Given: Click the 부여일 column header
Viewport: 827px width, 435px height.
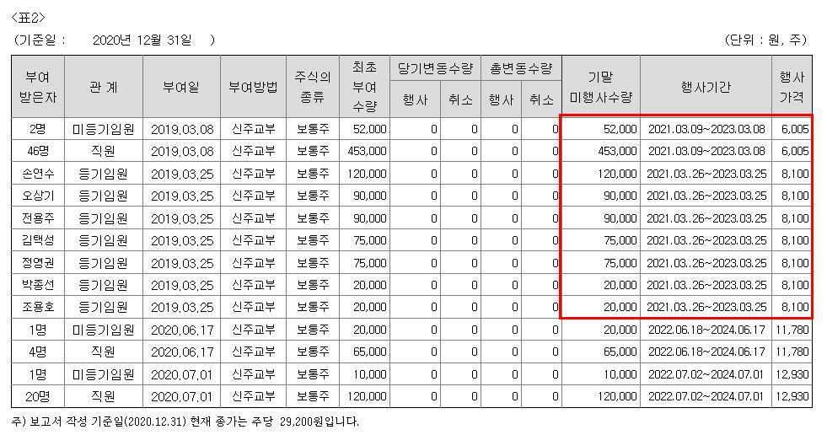Looking at the screenshot, I should click(x=181, y=87).
